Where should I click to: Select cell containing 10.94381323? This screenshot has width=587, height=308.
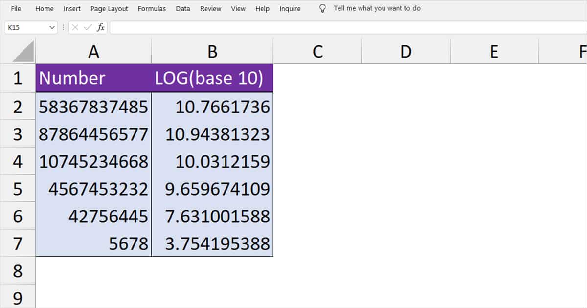tap(212, 134)
